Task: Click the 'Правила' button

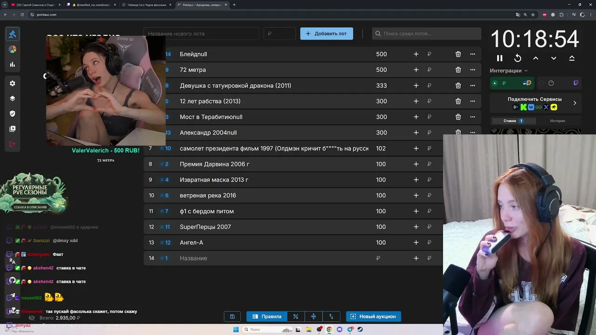Action: point(267,316)
